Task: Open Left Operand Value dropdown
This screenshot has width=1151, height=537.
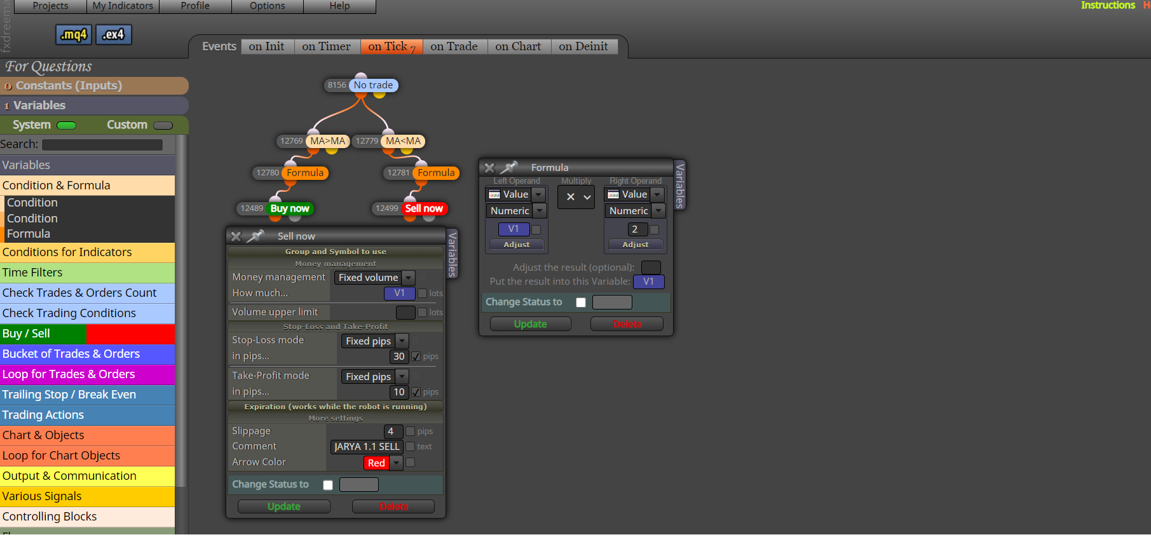Action: click(x=538, y=194)
